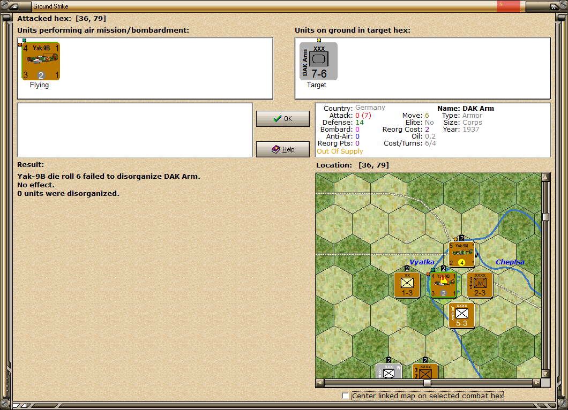Select brown infantry army at map bottom
This screenshot has height=410, width=568.
coord(425,371)
